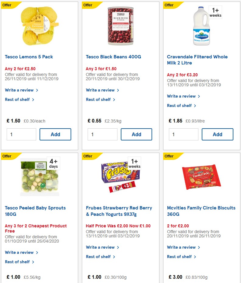Click the yellow Offer banner on Black Beans

(88, 5)
